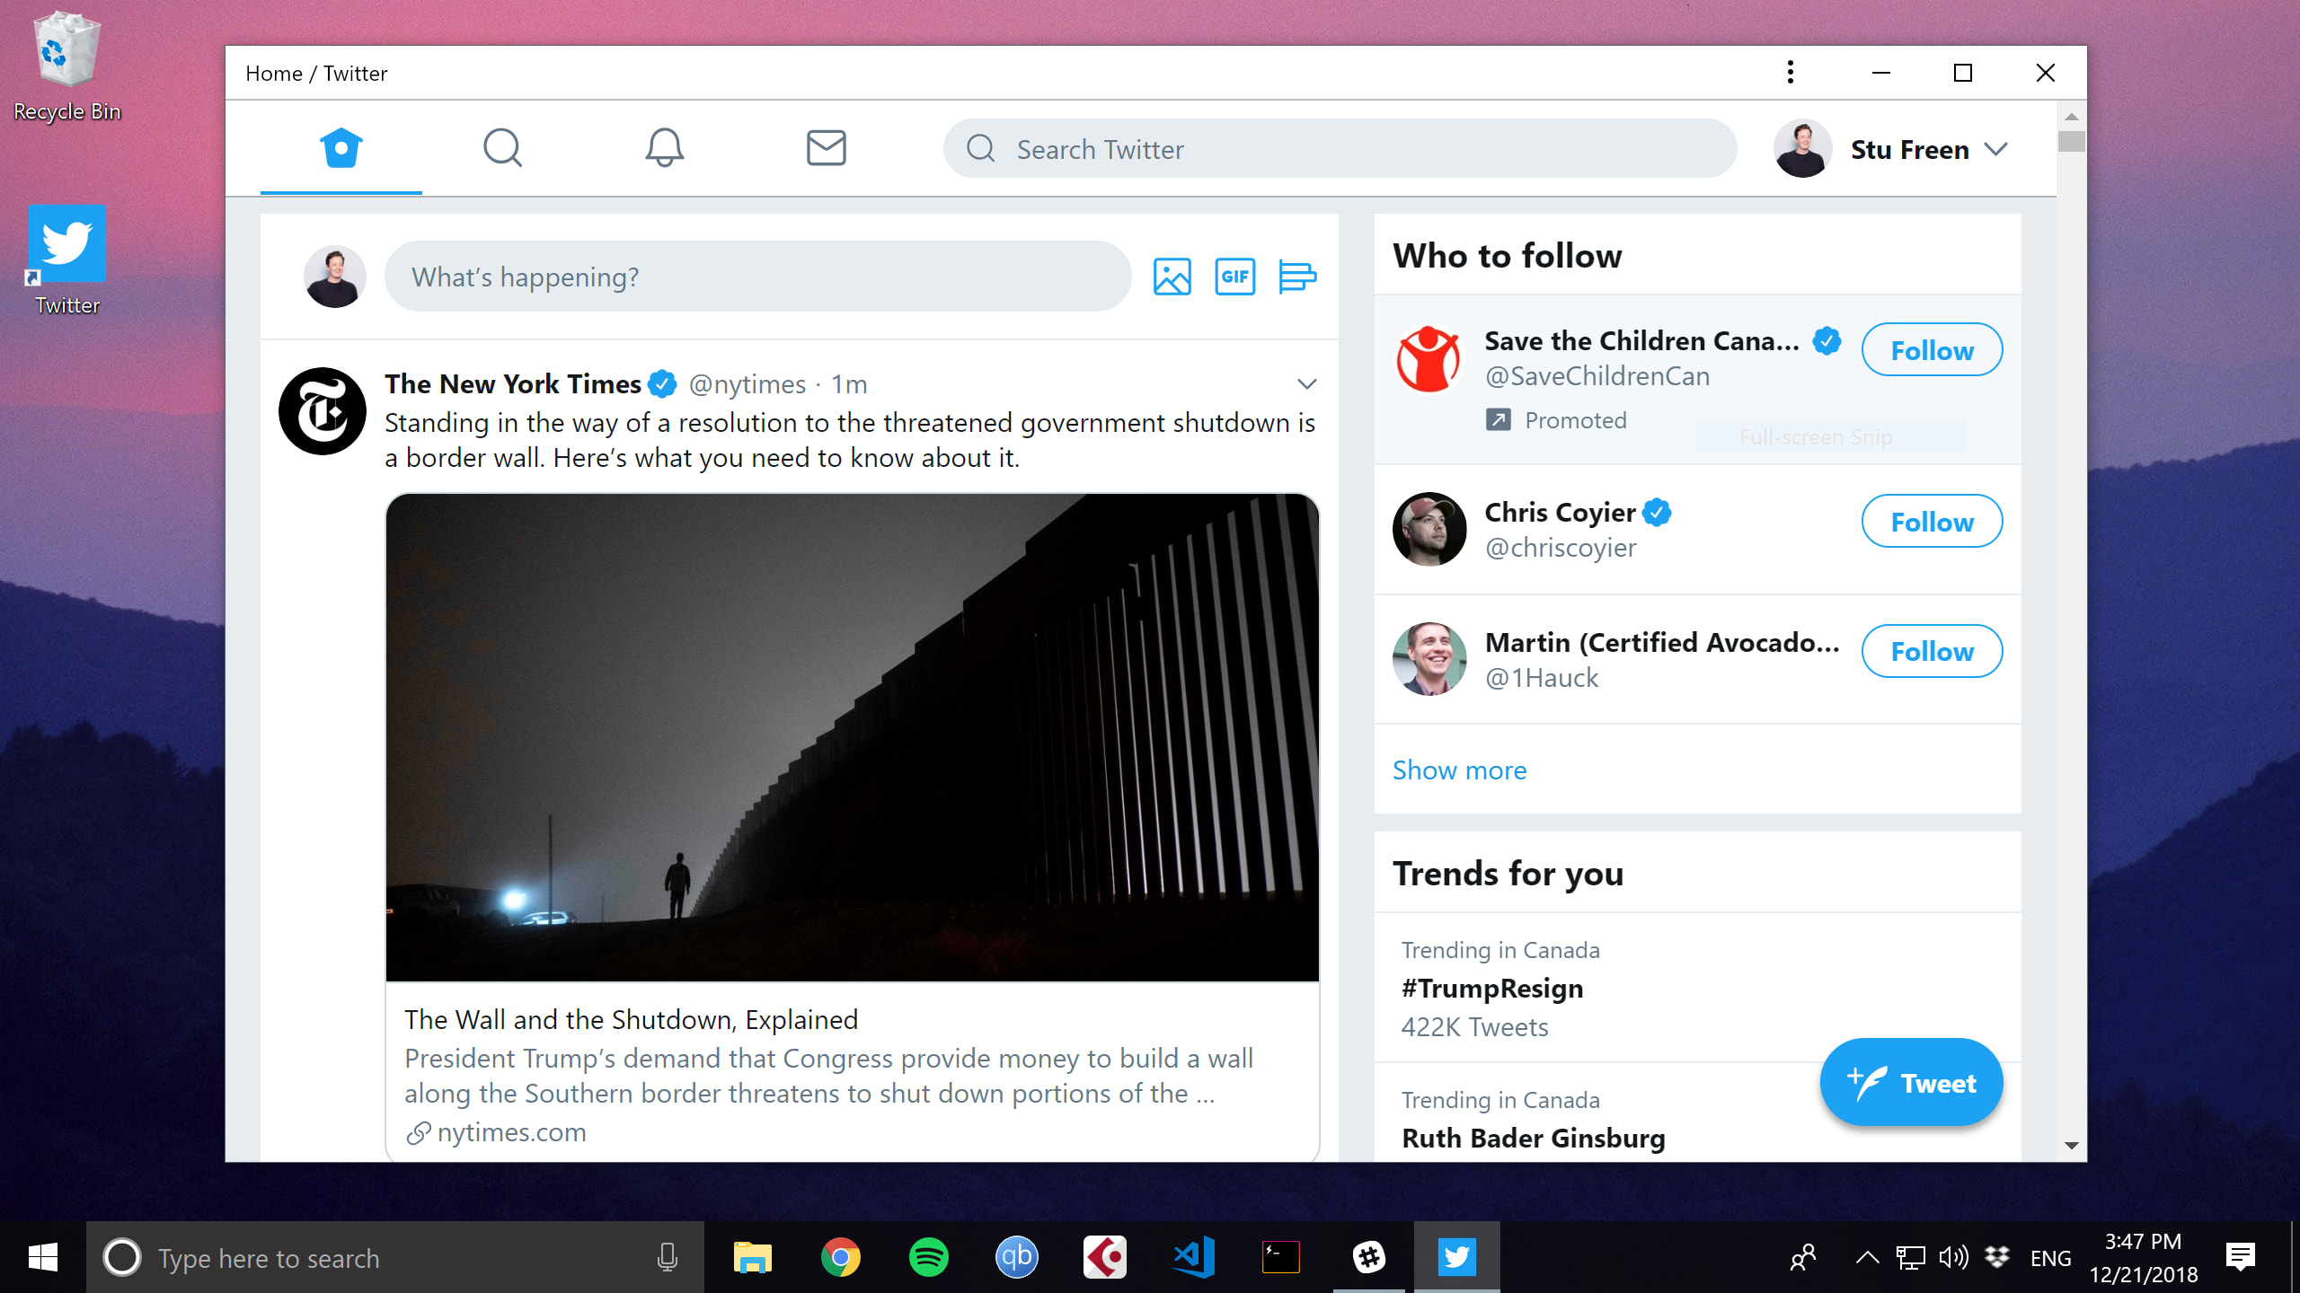Add a poll to the tweet
Viewport: 2300px width, 1293px height.
tap(1296, 277)
